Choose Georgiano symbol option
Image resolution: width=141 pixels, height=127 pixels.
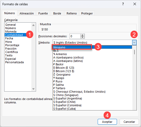coord(92,75)
